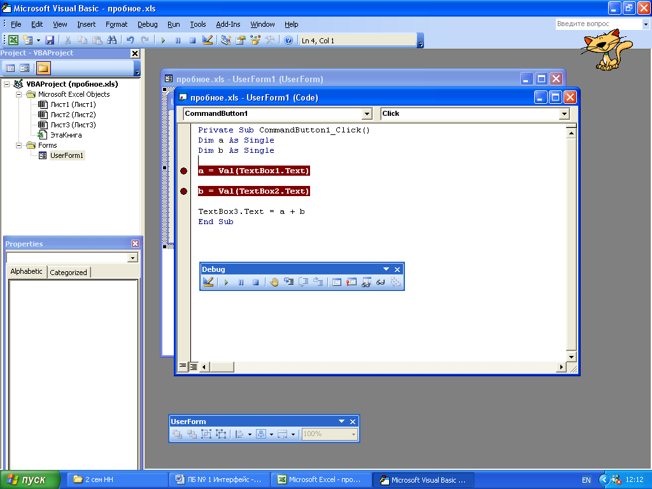Open the Insert menu

coord(86,24)
